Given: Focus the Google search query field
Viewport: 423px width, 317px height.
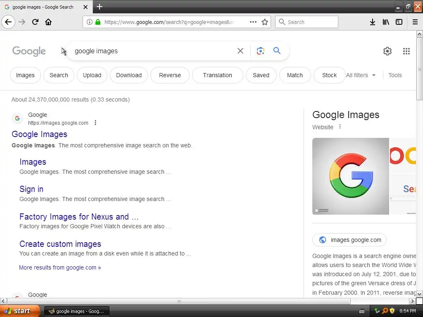Looking at the screenshot, I should [154, 51].
